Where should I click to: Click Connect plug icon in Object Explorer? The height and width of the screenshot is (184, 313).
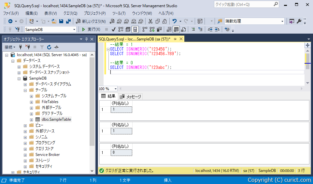(21, 47)
